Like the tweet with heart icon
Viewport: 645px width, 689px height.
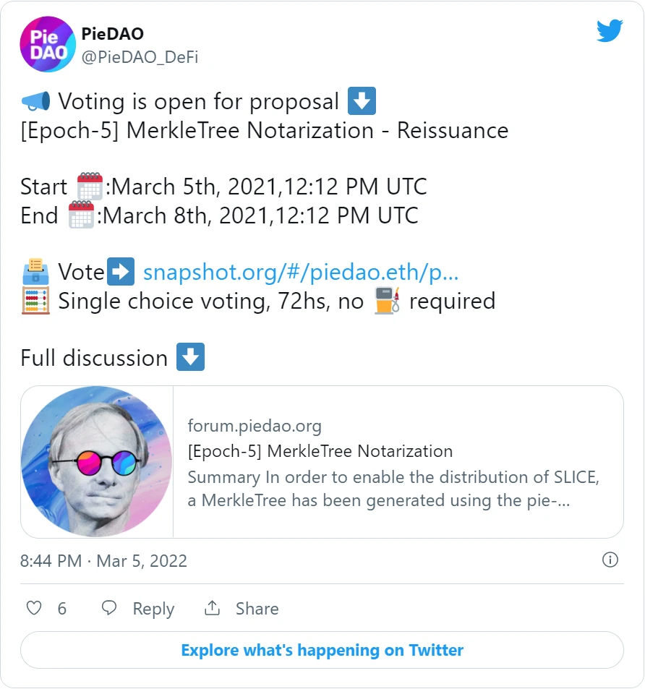click(x=34, y=608)
